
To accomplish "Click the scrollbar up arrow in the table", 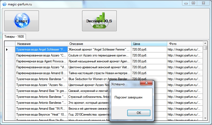I will point(205,43).
